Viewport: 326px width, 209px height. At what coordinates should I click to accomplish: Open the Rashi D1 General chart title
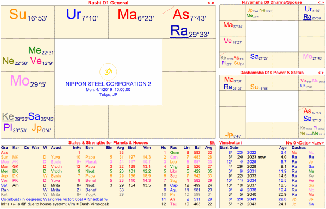[108, 3]
